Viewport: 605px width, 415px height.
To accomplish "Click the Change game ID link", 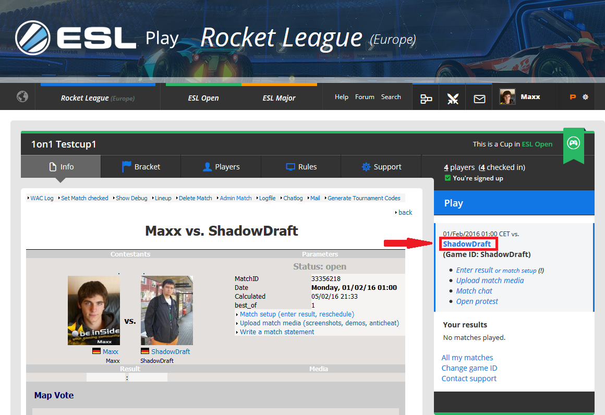I will click(x=469, y=368).
